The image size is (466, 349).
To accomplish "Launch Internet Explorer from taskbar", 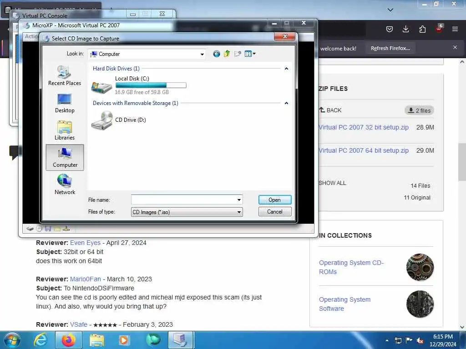I will (41, 340).
